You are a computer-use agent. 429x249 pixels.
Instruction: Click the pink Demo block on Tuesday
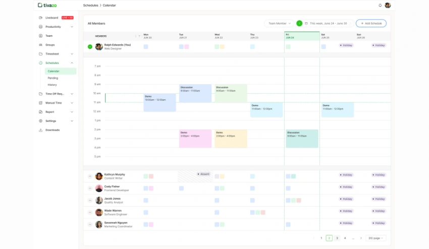(195, 139)
